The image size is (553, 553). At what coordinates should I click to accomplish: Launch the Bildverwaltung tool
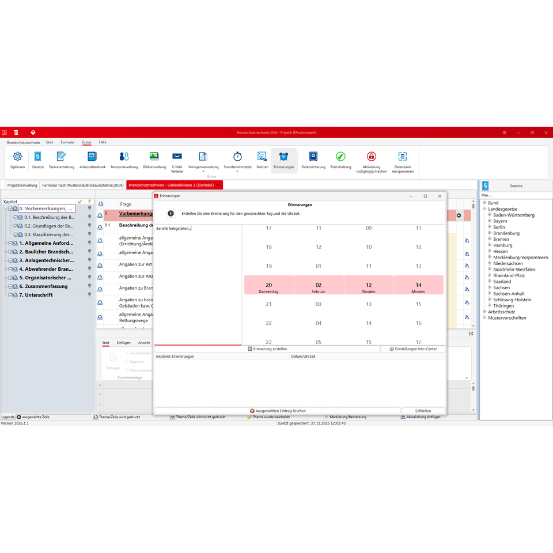[154, 160]
